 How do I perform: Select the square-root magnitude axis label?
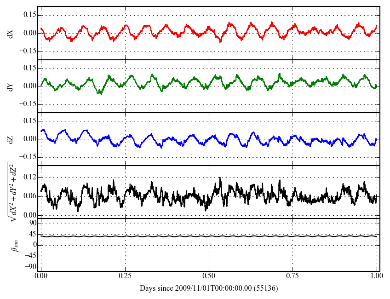(10, 192)
